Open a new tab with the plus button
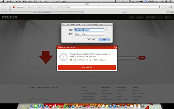The image size is (174, 109). point(168,13)
